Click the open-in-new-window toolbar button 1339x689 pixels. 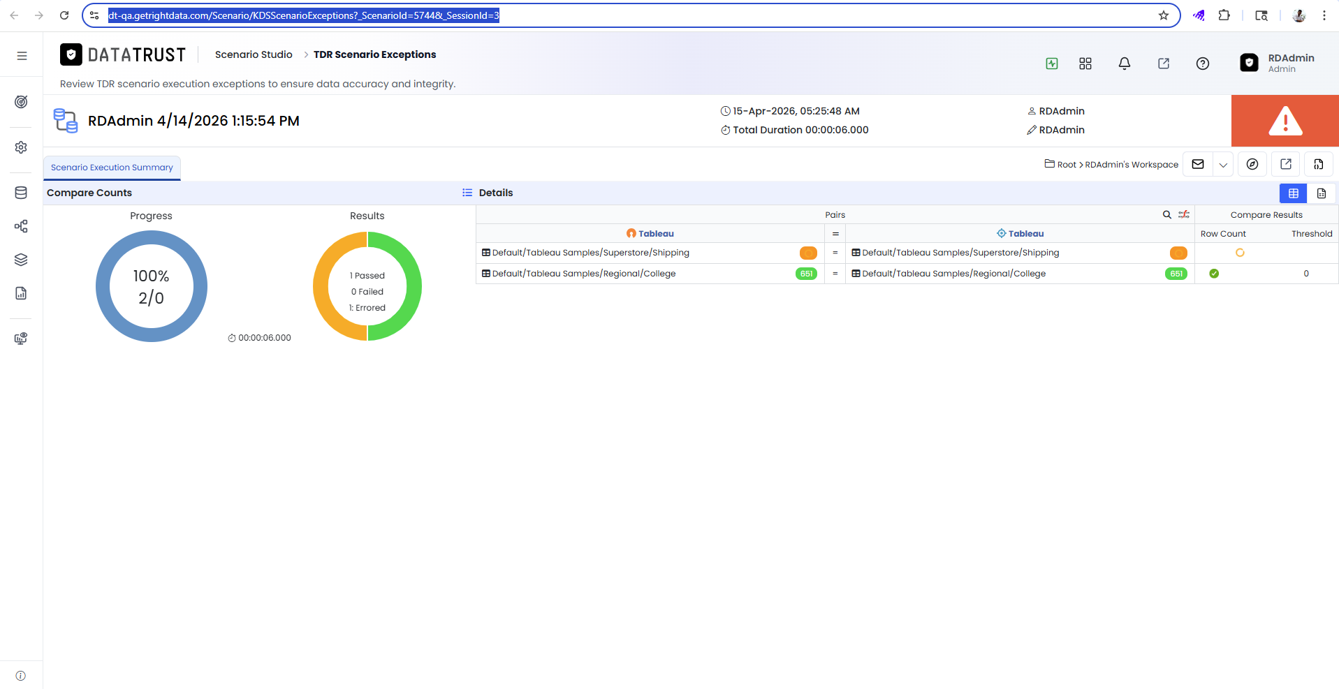1286,164
